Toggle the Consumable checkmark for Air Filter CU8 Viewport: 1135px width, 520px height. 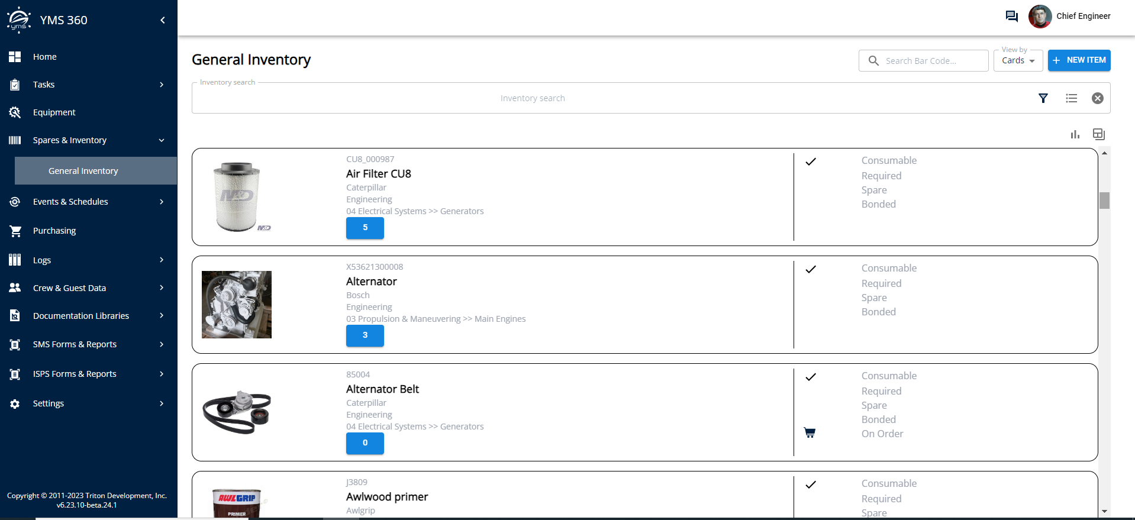click(811, 161)
